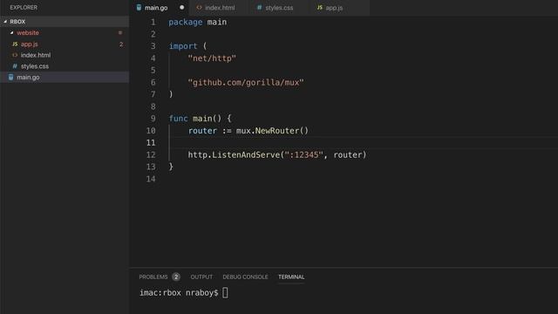Click the CSS hash icon on styles.css tab
Screen dimensions: 558x314
260,8
